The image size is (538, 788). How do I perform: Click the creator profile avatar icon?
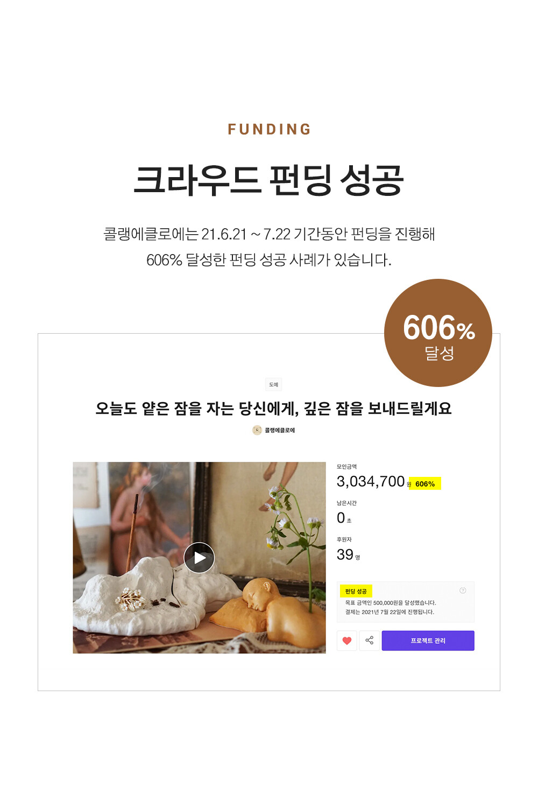[257, 430]
